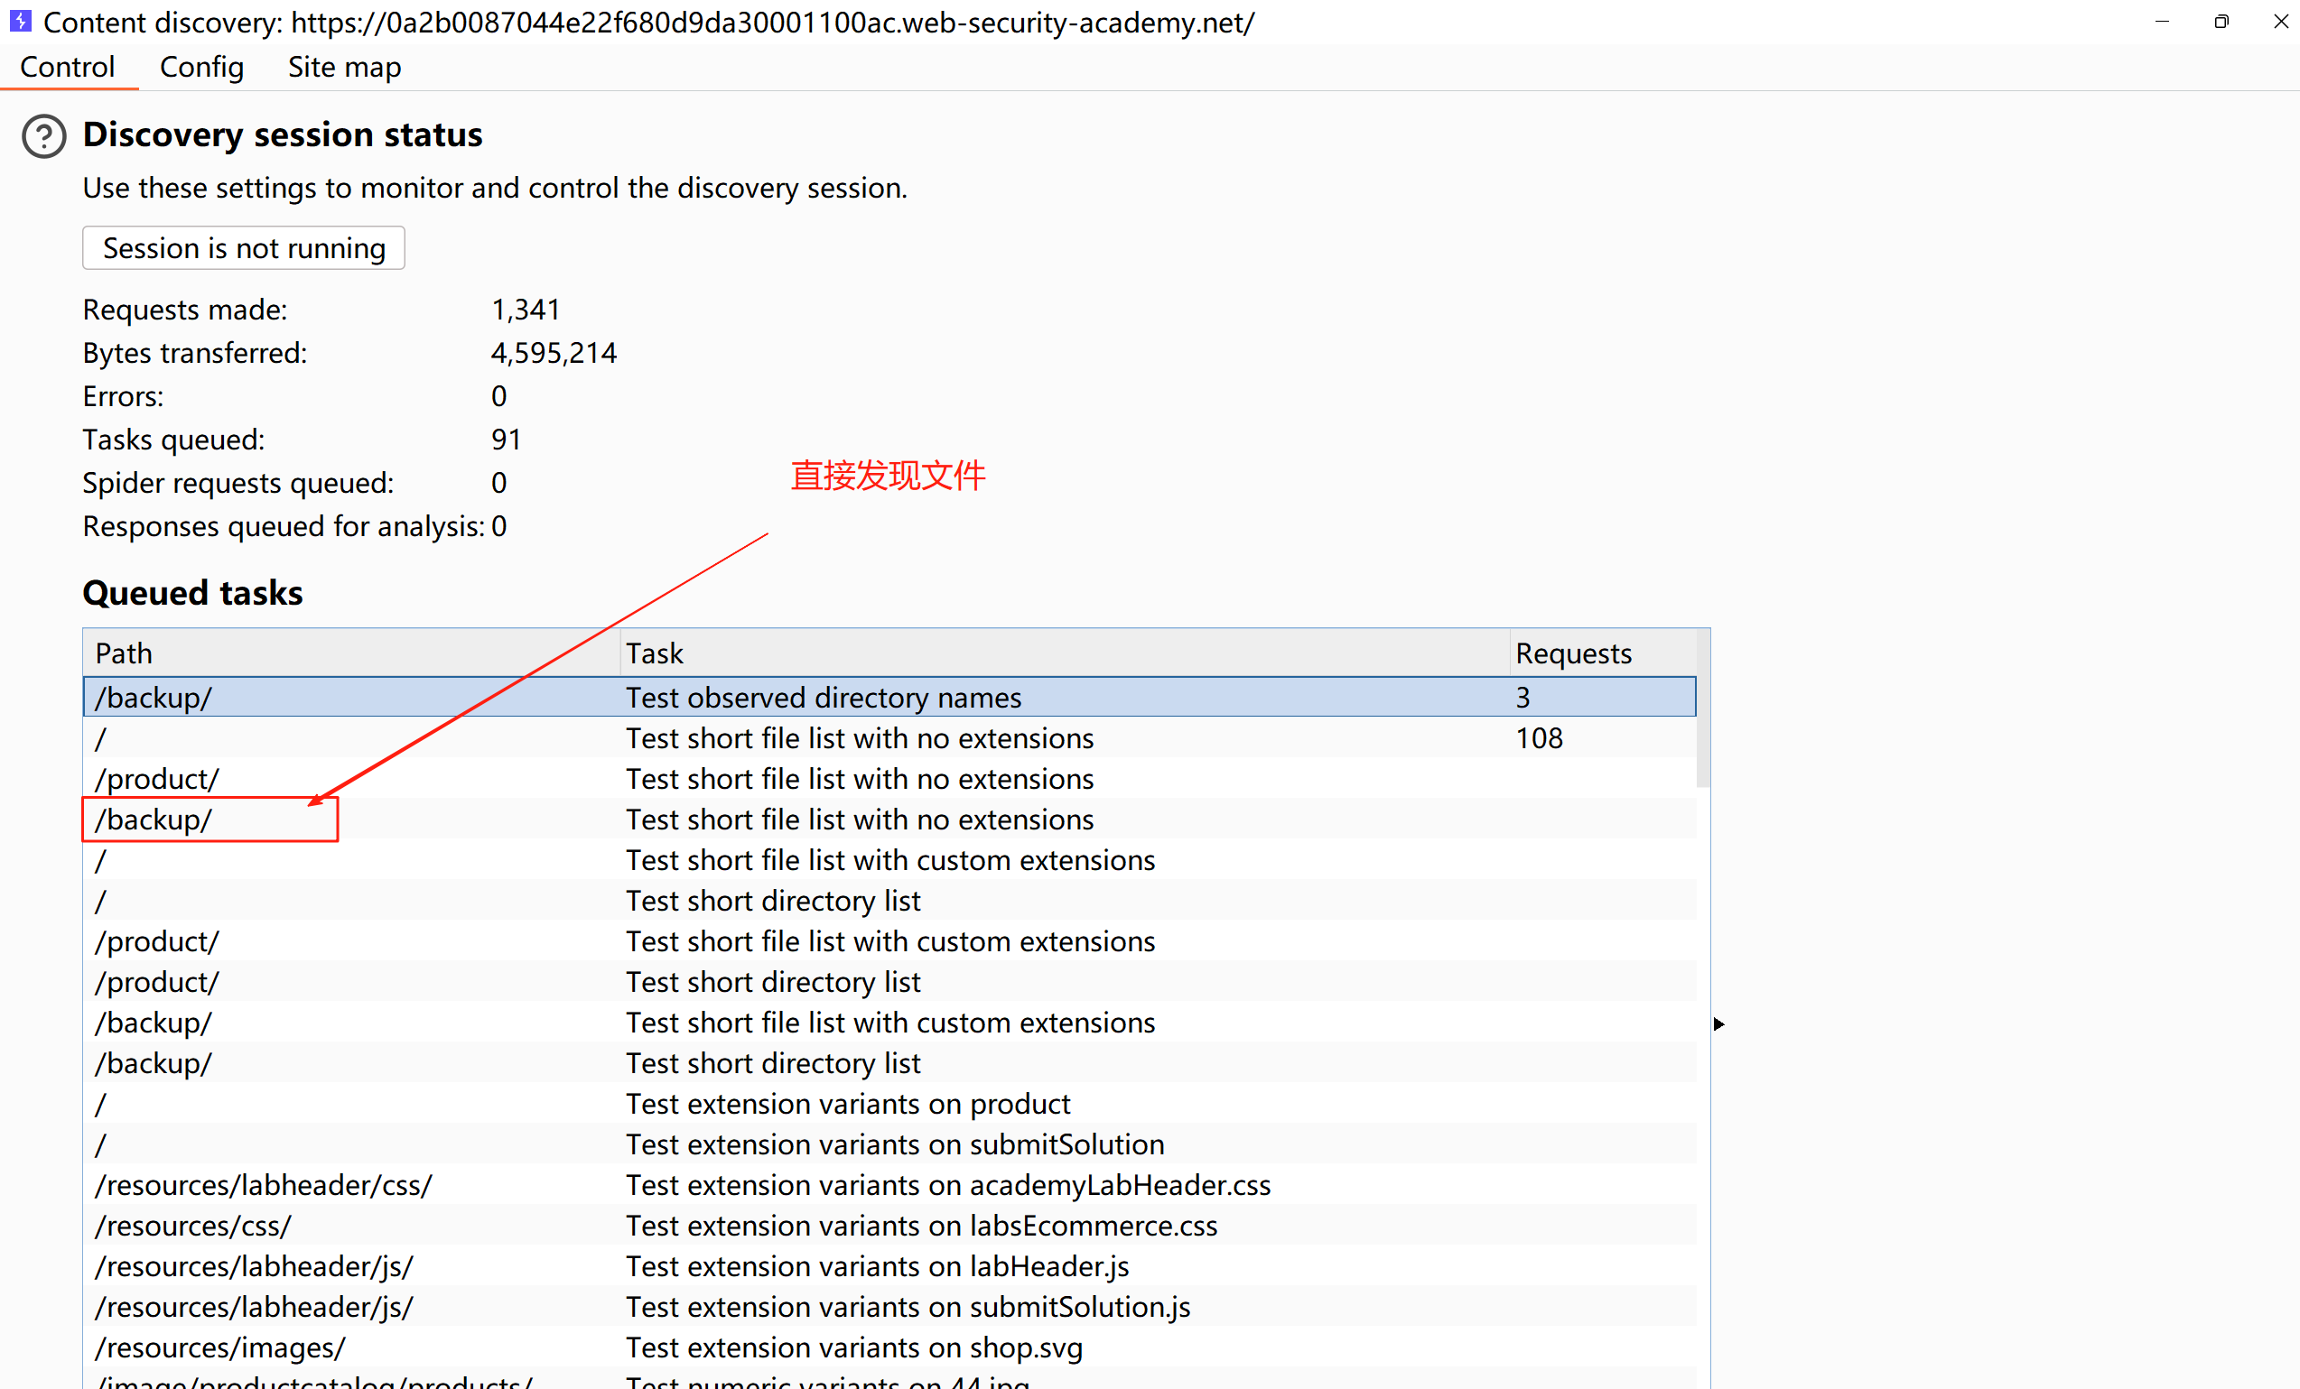The height and width of the screenshot is (1389, 2300).
Task: Restore down the window
Action: pos(2221,22)
